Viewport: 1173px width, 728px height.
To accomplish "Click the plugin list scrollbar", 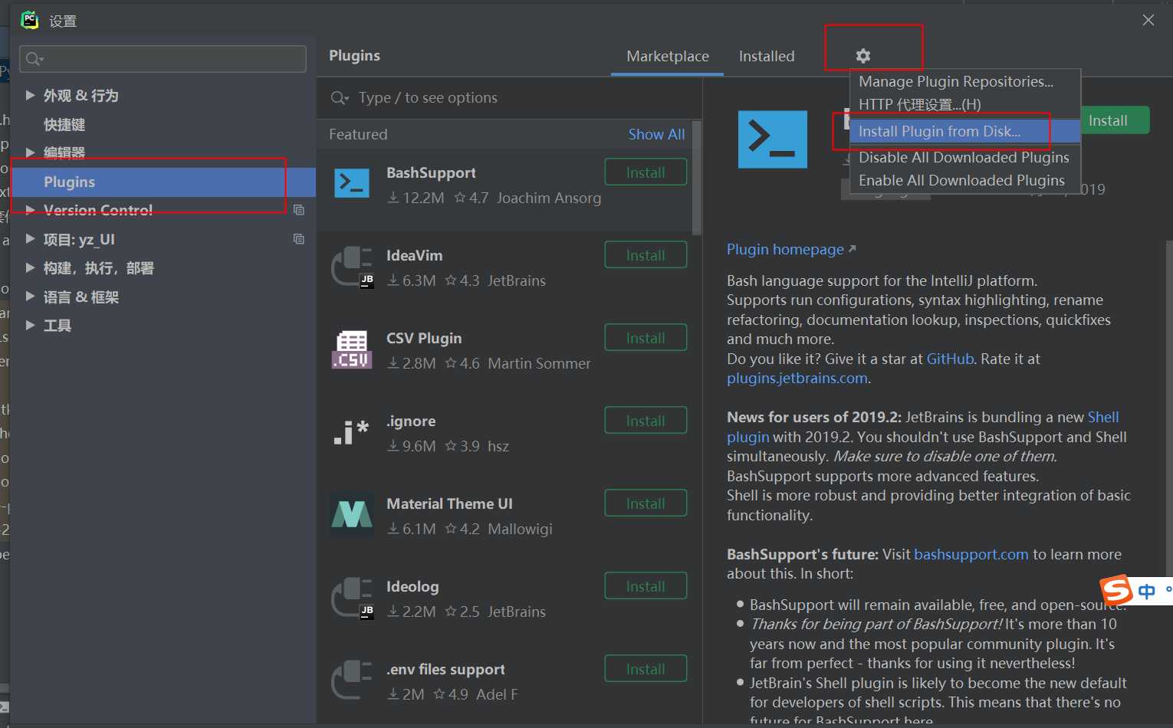I will (x=697, y=178).
